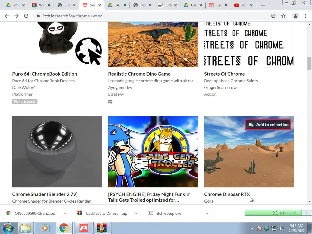Open author Góra's page

coord(209,201)
